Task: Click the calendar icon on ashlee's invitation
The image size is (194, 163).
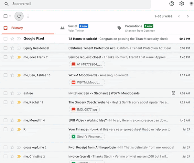Action: pos(173,93)
